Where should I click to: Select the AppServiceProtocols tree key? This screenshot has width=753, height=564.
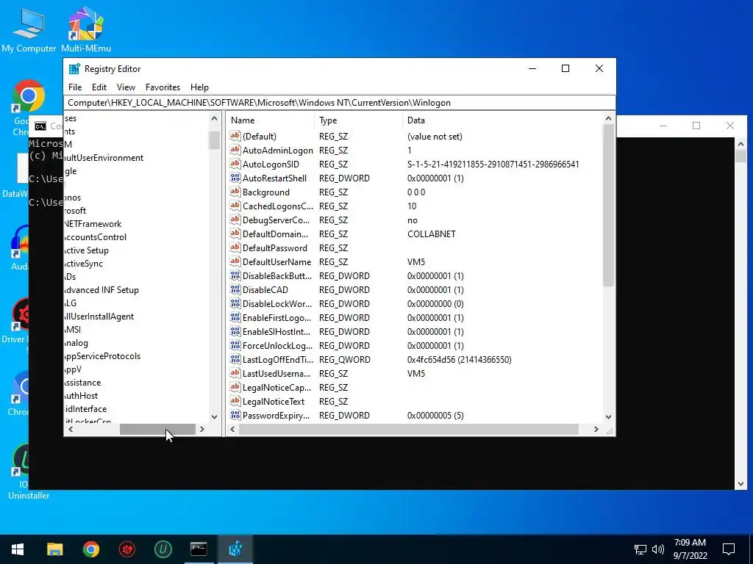click(102, 356)
